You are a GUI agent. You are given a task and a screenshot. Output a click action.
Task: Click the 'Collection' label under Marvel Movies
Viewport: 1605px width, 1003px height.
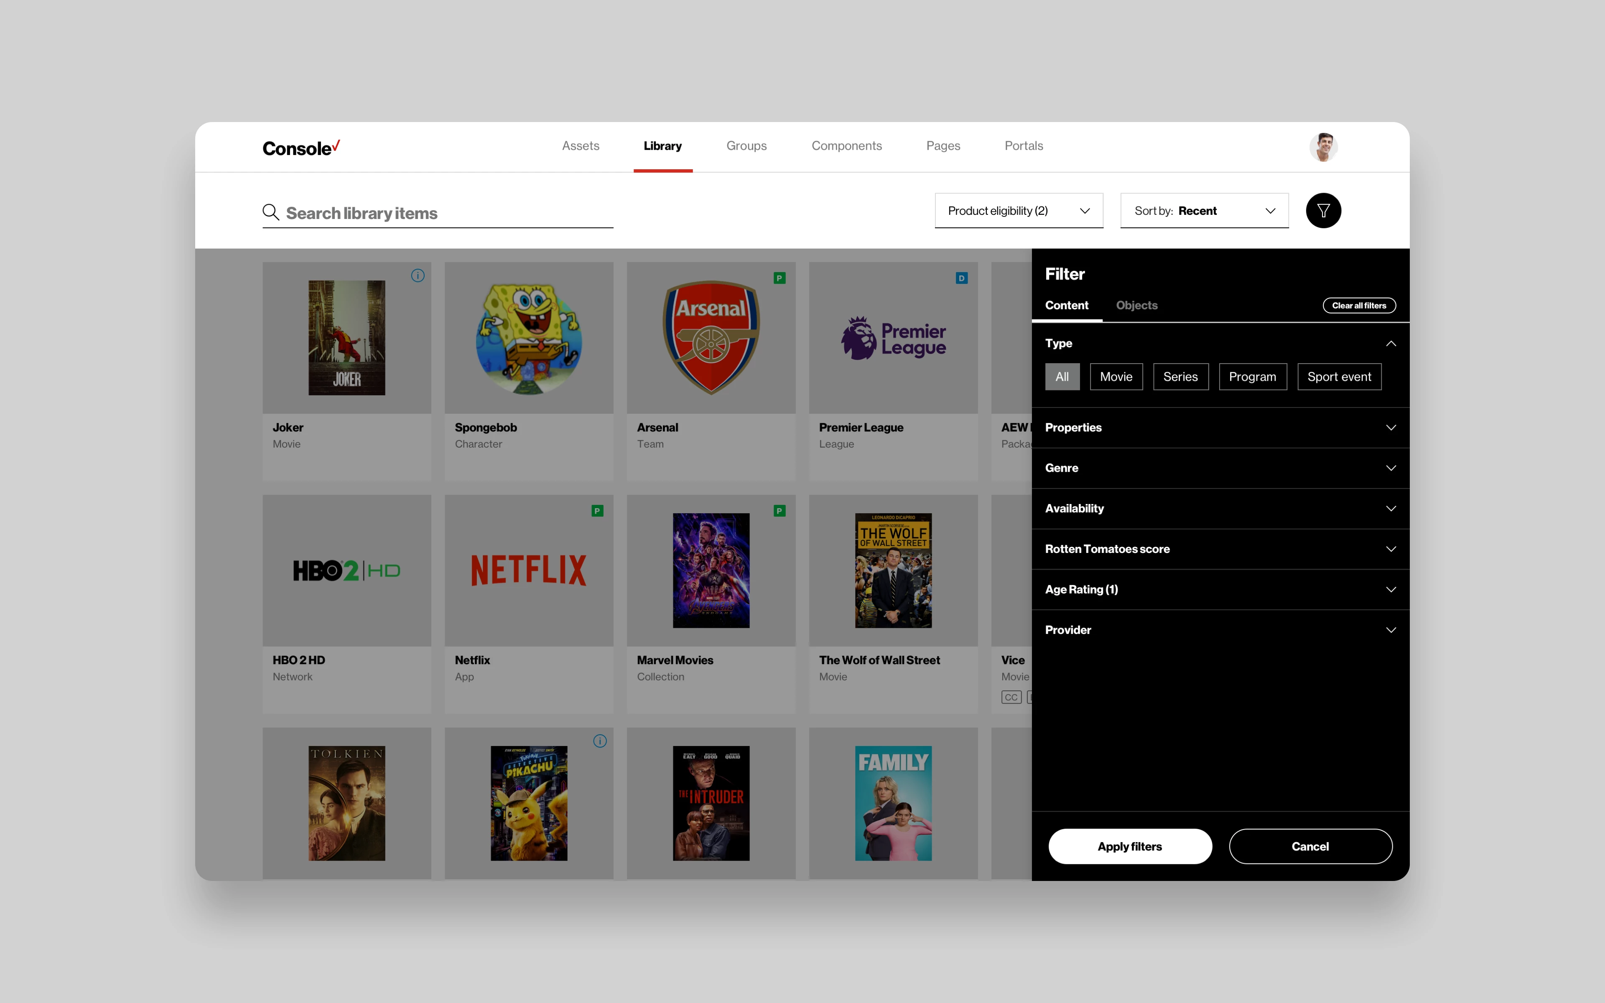(660, 677)
